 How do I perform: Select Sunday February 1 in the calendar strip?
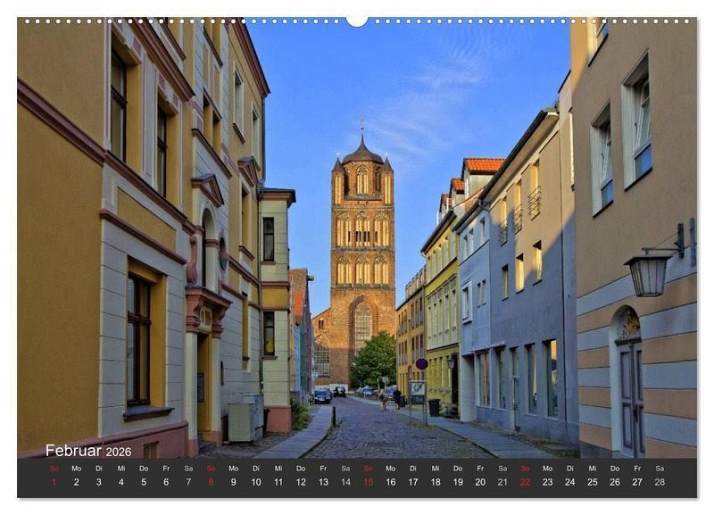54,482
